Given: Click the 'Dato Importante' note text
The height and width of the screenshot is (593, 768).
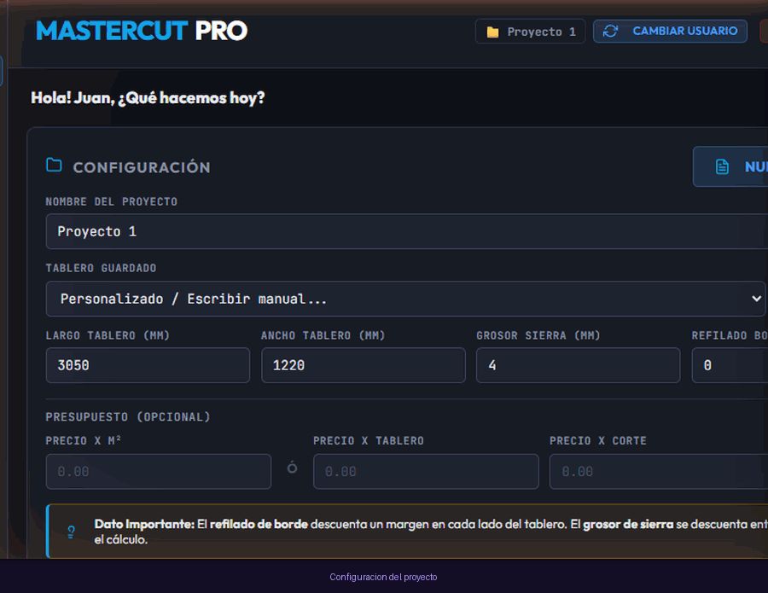Looking at the screenshot, I should pyautogui.click(x=431, y=532).
